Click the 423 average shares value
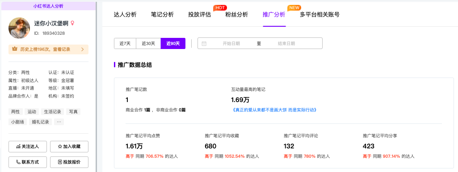This screenshot has height=172, width=458. point(369,146)
